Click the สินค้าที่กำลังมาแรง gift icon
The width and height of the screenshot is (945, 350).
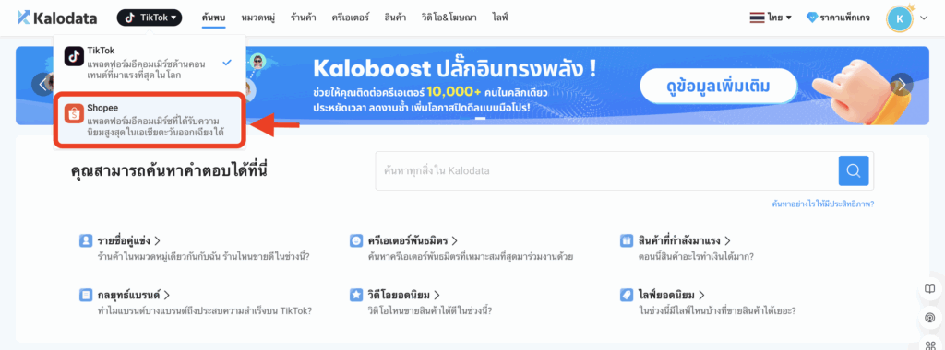coord(627,240)
